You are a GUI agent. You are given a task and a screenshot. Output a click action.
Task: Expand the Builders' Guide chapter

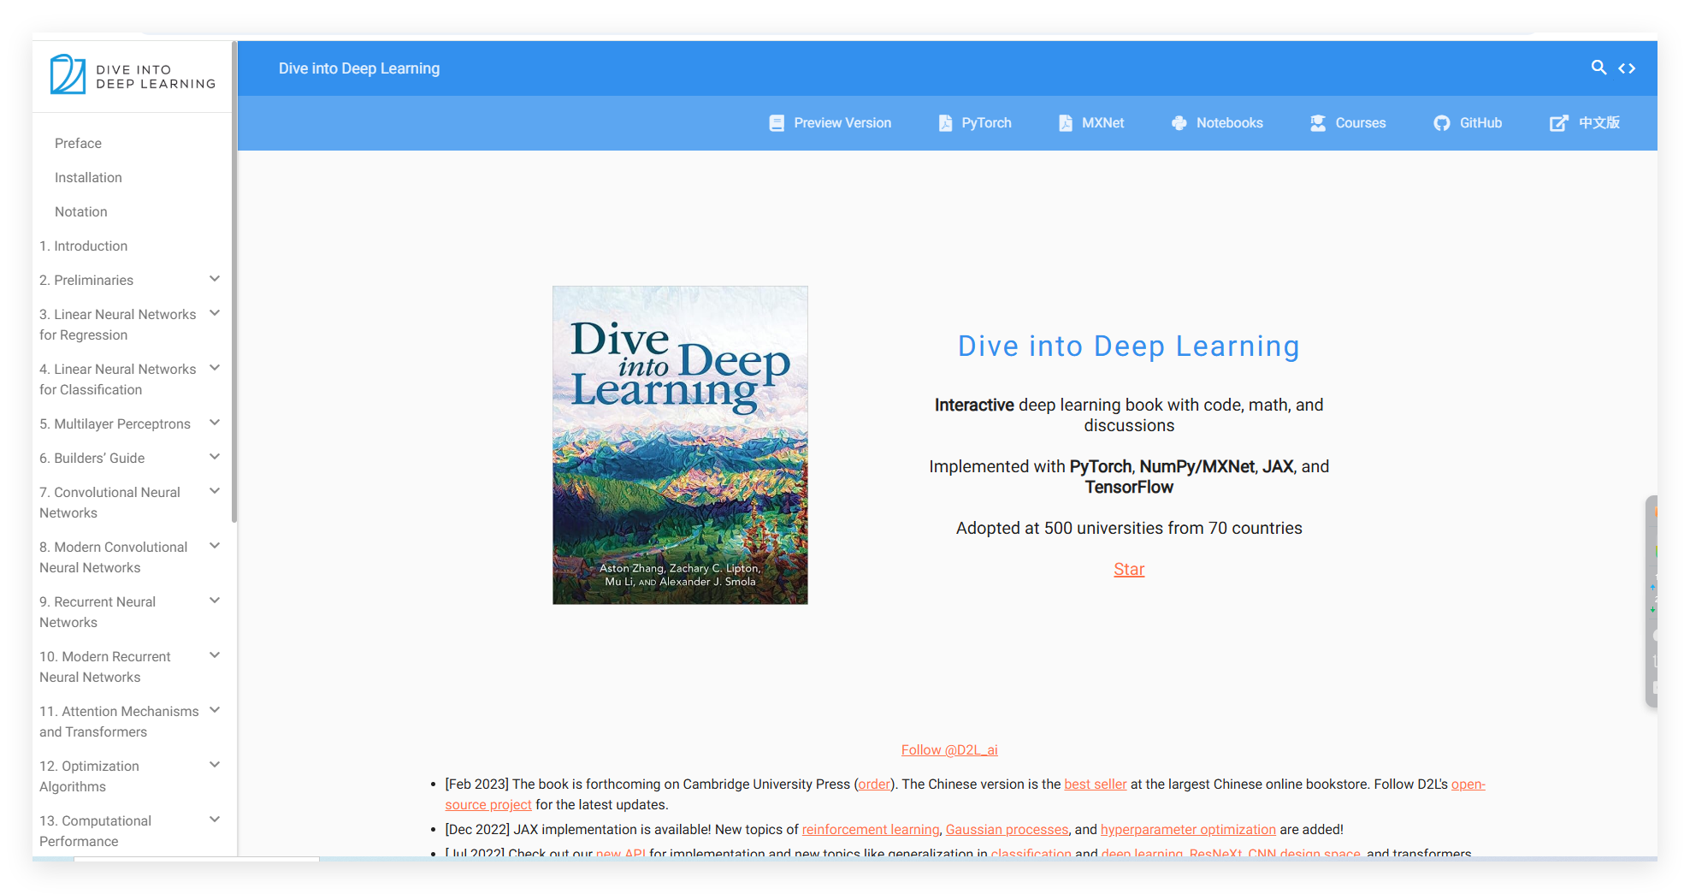coord(215,457)
